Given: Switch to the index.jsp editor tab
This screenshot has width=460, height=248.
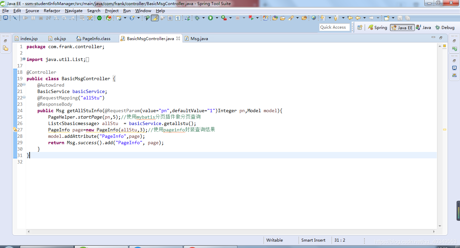Looking at the screenshot, I should (26, 38).
